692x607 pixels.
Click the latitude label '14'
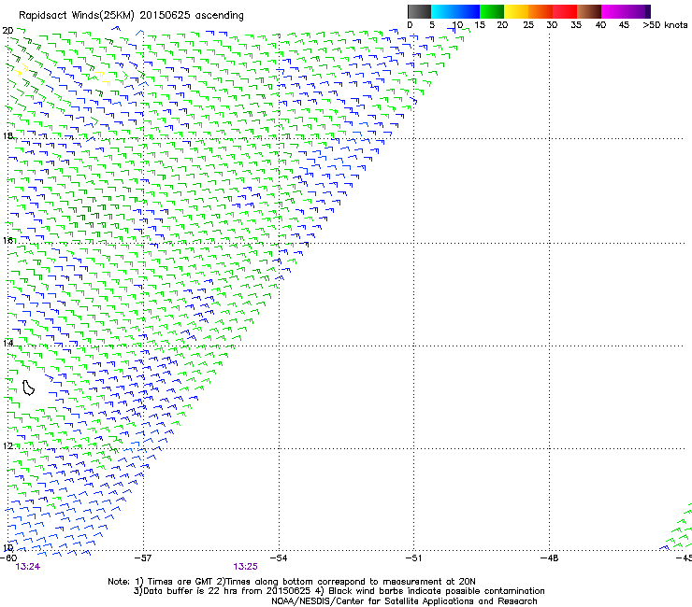pyautogui.click(x=7, y=343)
